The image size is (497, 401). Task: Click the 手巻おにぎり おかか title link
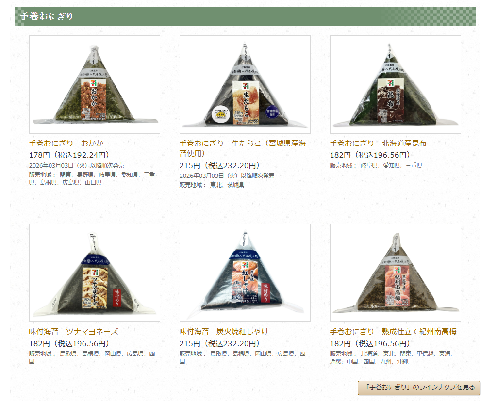pyautogui.click(x=66, y=144)
